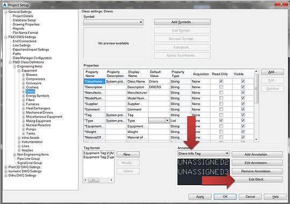Select DRIERS default value cell
Screen dimensions: 290x204
click(x=159, y=87)
